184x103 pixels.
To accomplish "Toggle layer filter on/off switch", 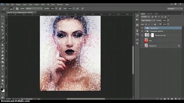I will pos(169,17).
